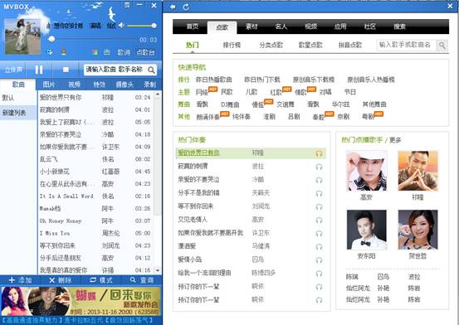Click headphone icon for 又见老情人
The height and width of the screenshot is (325, 459).
point(319,220)
